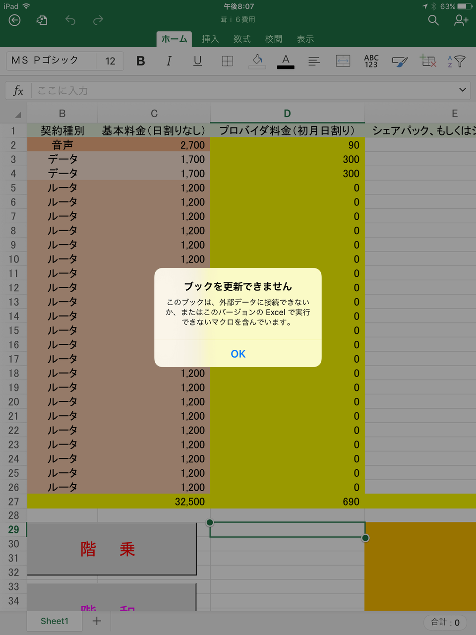This screenshot has height=635, width=476.
Task: Toggle underline formatting
Action: 197,61
